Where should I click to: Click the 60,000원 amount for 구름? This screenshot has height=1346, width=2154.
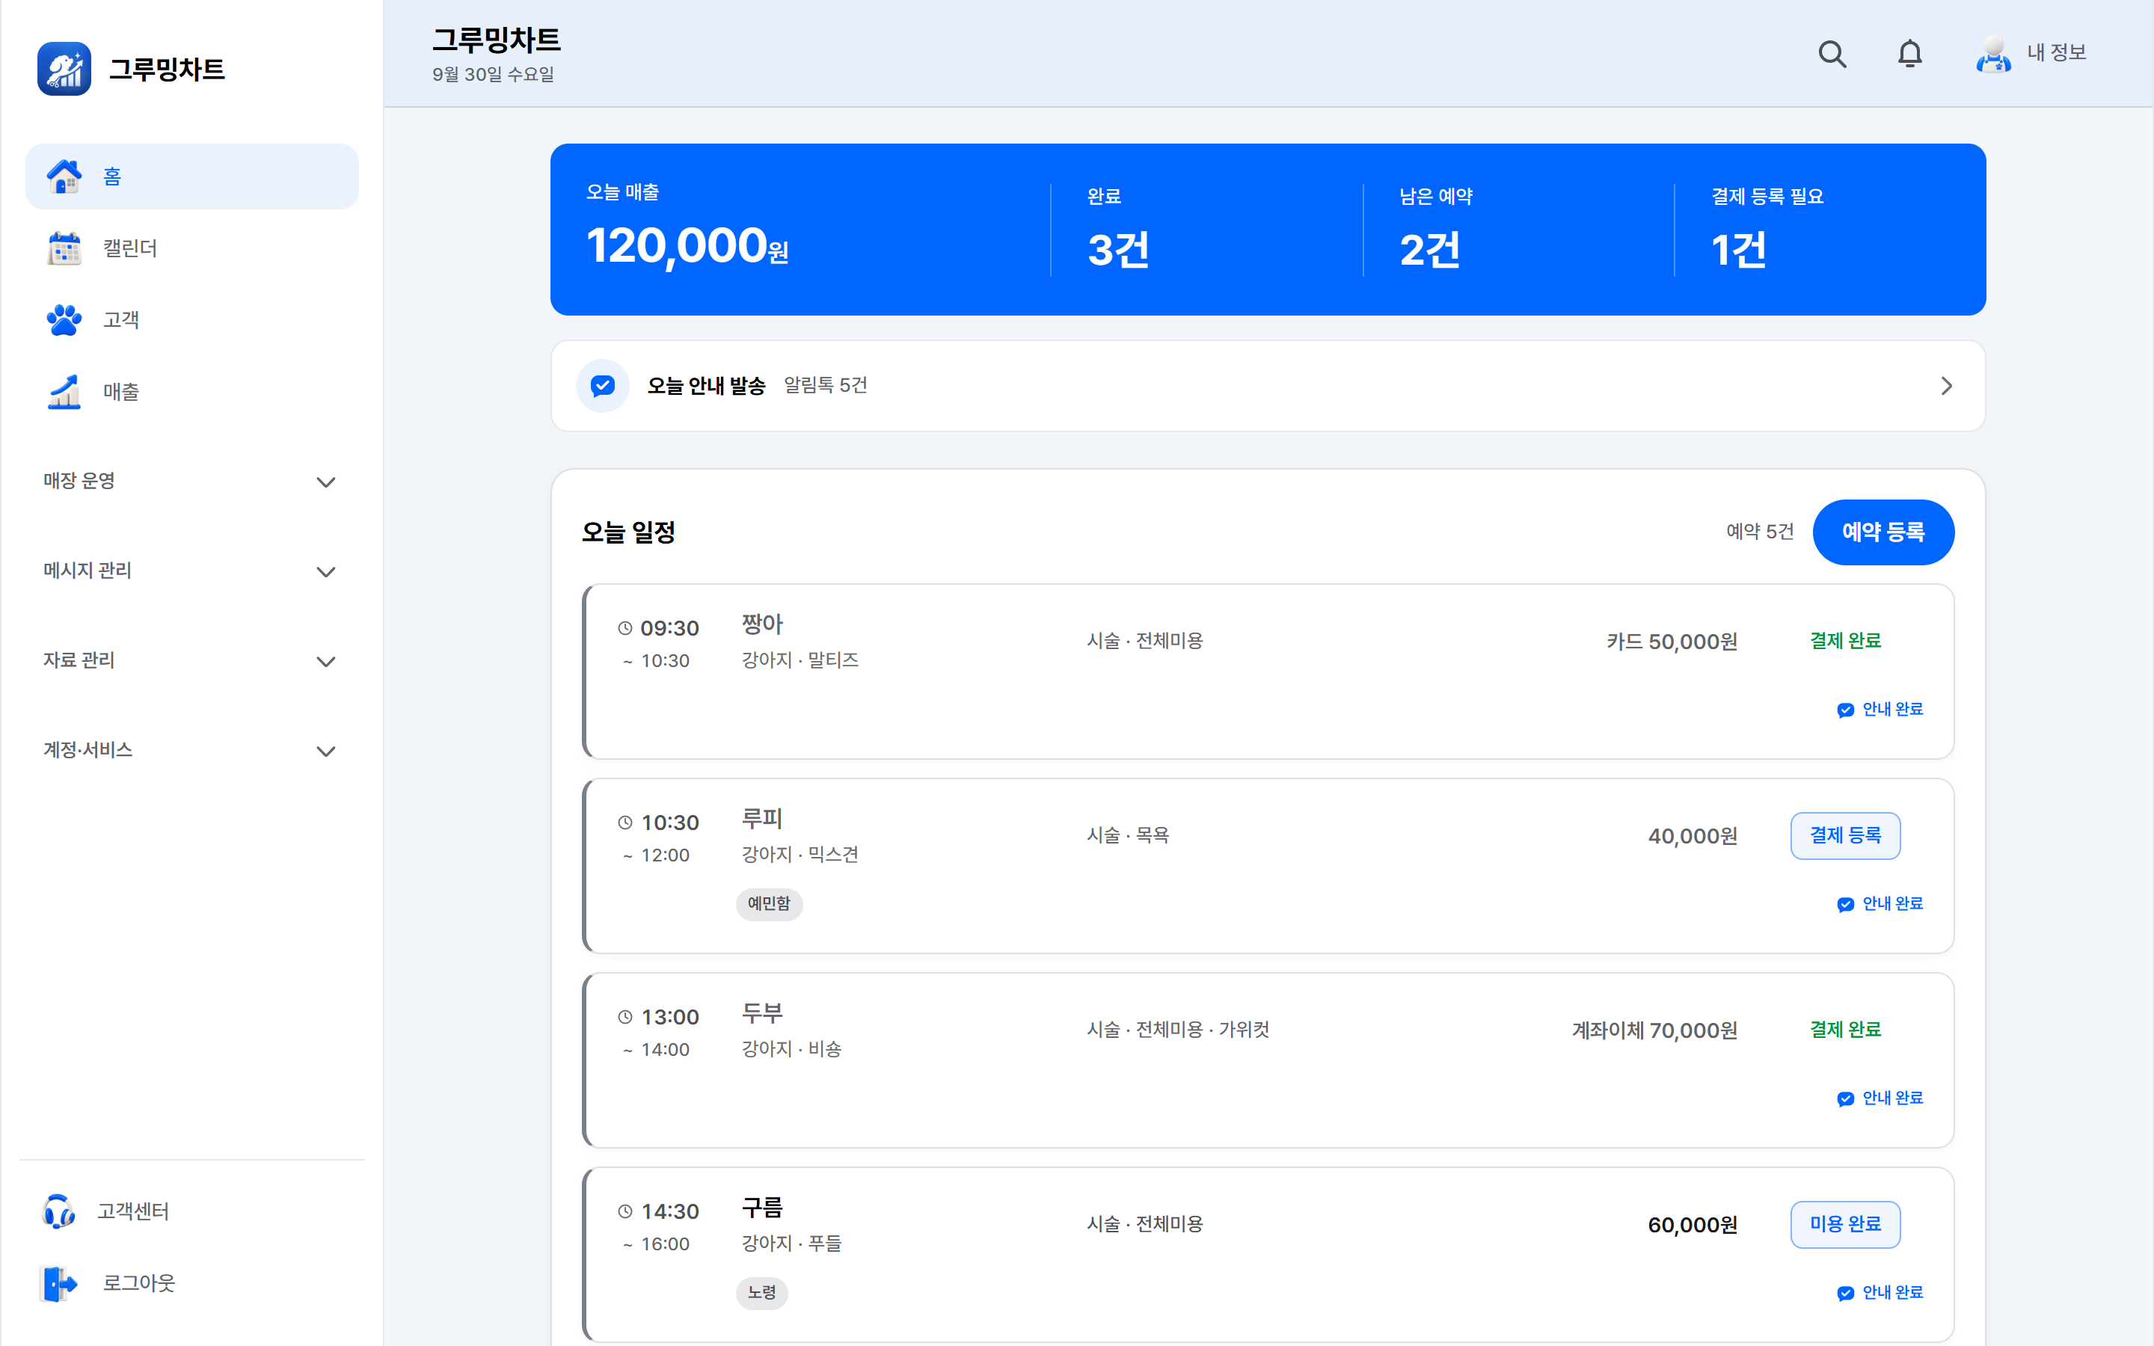coord(1693,1226)
